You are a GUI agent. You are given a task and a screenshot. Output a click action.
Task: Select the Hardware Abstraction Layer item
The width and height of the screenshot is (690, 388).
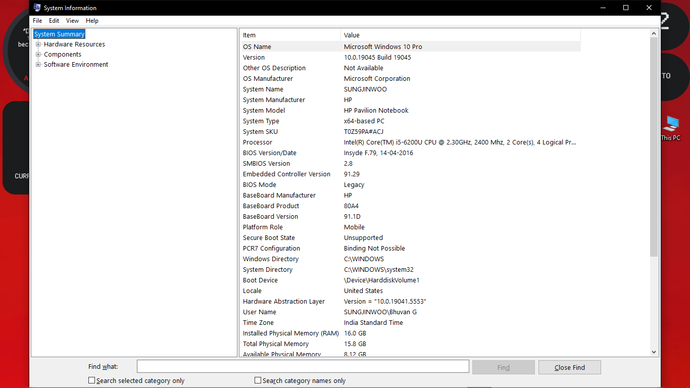284,301
